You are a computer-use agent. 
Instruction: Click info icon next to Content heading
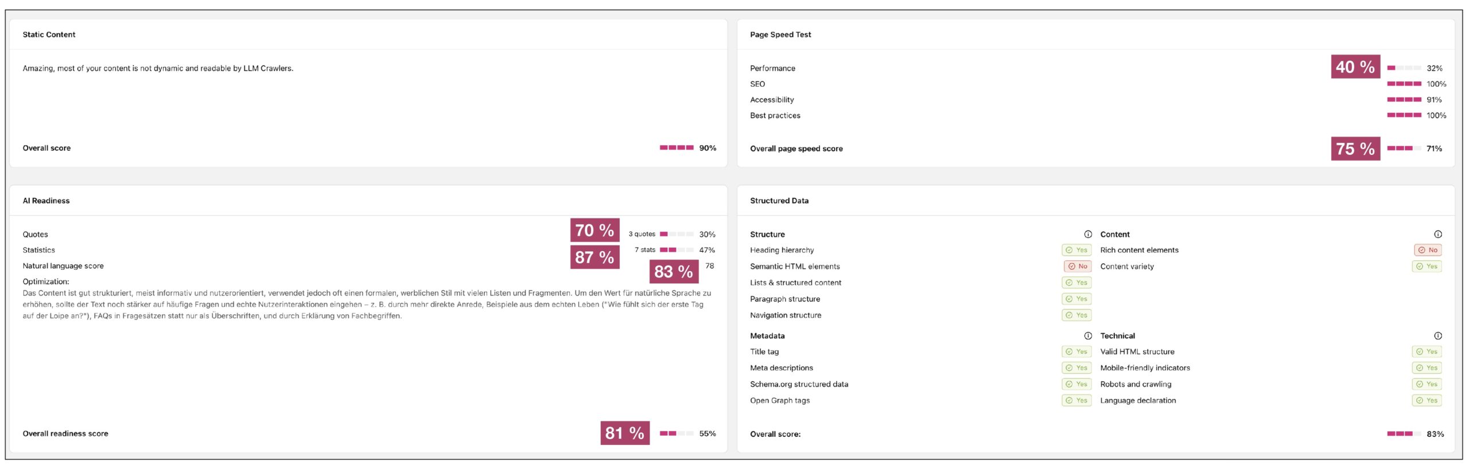(x=1437, y=235)
